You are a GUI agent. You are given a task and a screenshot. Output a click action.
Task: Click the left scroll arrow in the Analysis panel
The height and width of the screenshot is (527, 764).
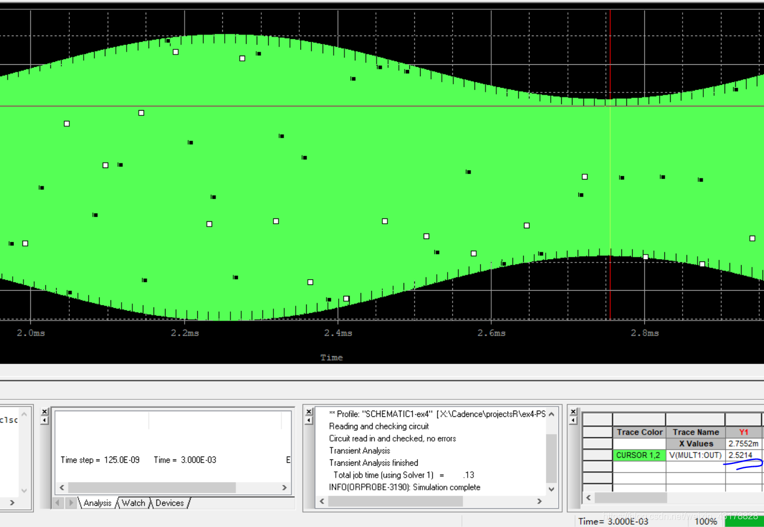[x=62, y=487]
